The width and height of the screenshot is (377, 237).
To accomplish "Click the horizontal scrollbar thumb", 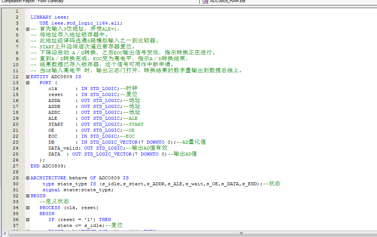I will click(241, 233).
